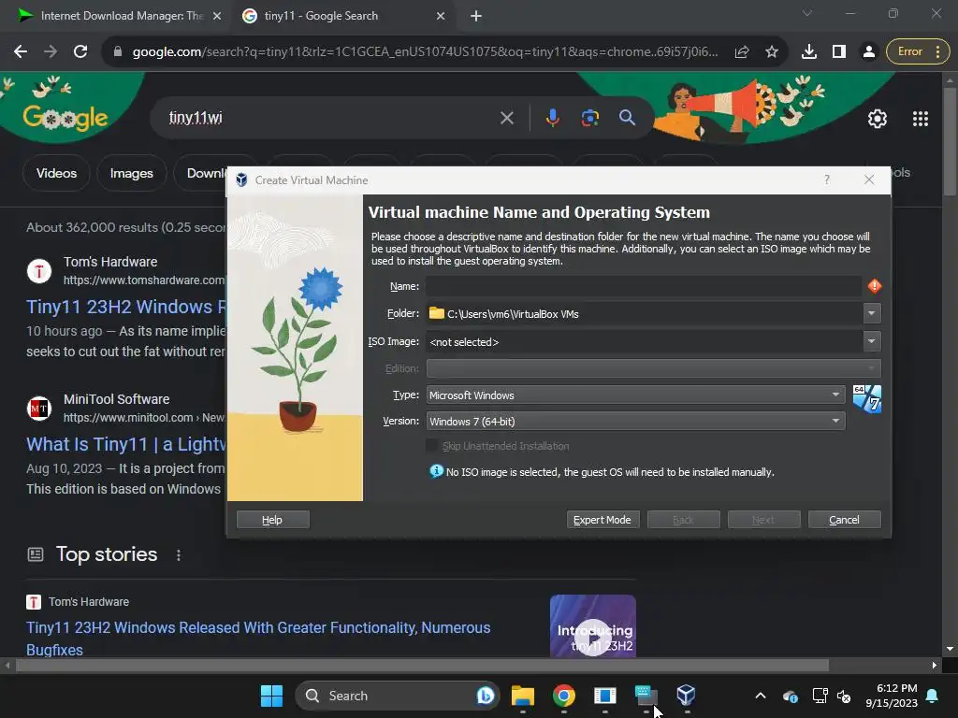Screen dimensions: 958x718
Task: Open a new Chrome tab
Action: pyautogui.click(x=476, y=16)
